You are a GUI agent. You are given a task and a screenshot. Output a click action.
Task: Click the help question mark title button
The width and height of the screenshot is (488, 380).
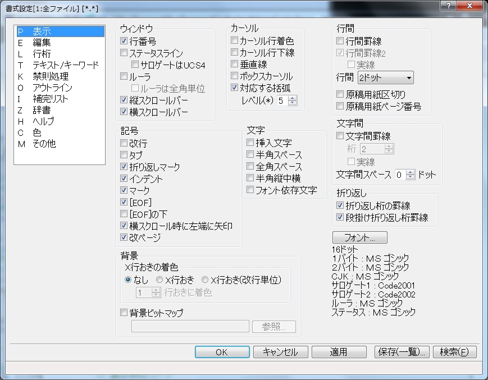click(x=448, y=5)
